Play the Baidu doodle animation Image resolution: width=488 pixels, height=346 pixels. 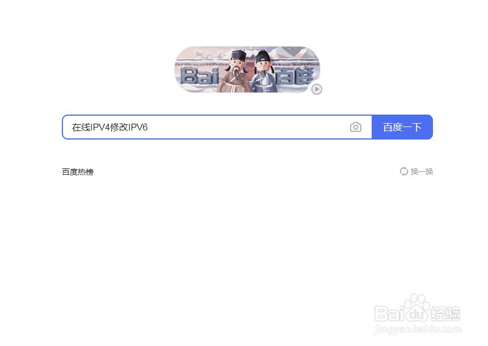317,89
